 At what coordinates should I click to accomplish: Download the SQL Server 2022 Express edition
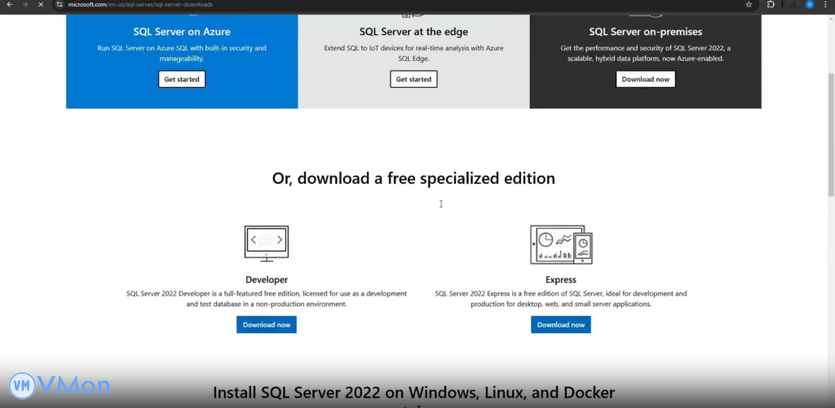tap(561, 324)
